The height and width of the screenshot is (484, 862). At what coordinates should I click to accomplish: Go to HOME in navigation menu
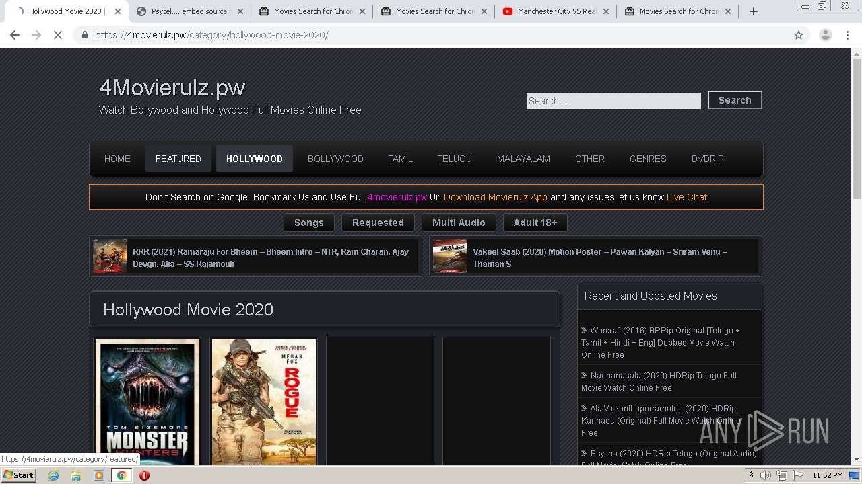click(x=117, y=159)
